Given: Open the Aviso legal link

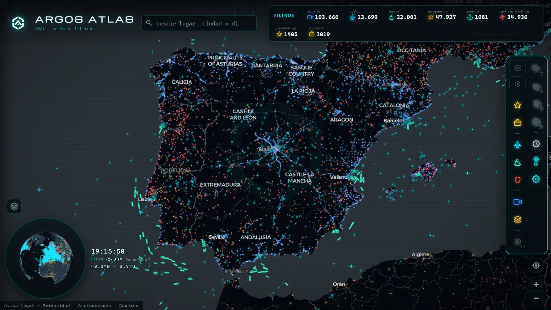Looking at the screenshot, I should click(19, 306).
